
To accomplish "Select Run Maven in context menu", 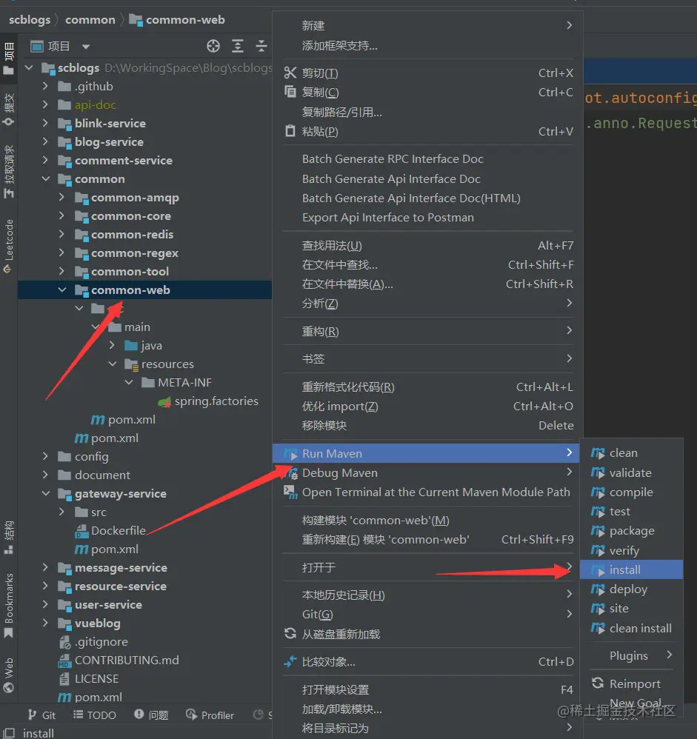I will coord(426,453).
